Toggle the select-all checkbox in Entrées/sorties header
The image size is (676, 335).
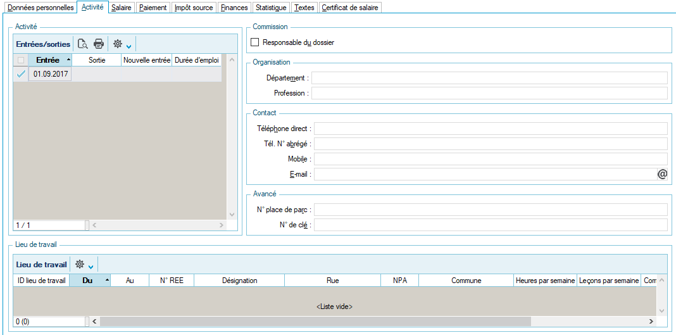point(21,60)
